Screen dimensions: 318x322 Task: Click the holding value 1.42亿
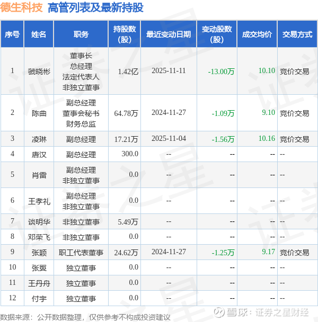128,71
